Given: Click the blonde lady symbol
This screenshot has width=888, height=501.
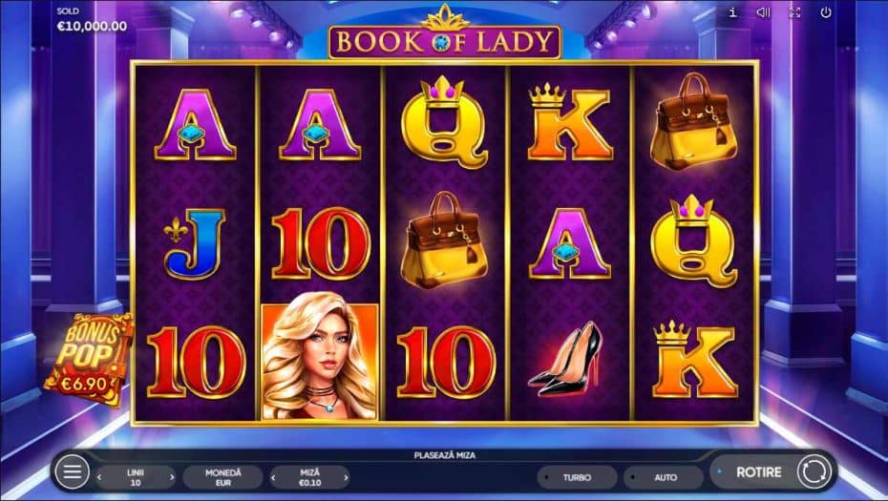Looking at the screenshot, I should pyautogui.click(x=320, y=361).
